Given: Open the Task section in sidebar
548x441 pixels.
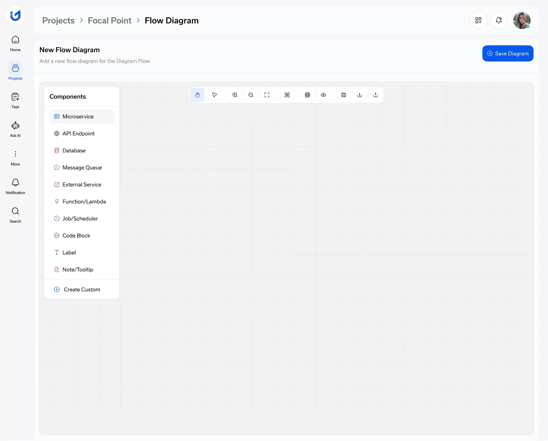Looking at the screenshot, I should pyautogui.click(x=15, y=100).
